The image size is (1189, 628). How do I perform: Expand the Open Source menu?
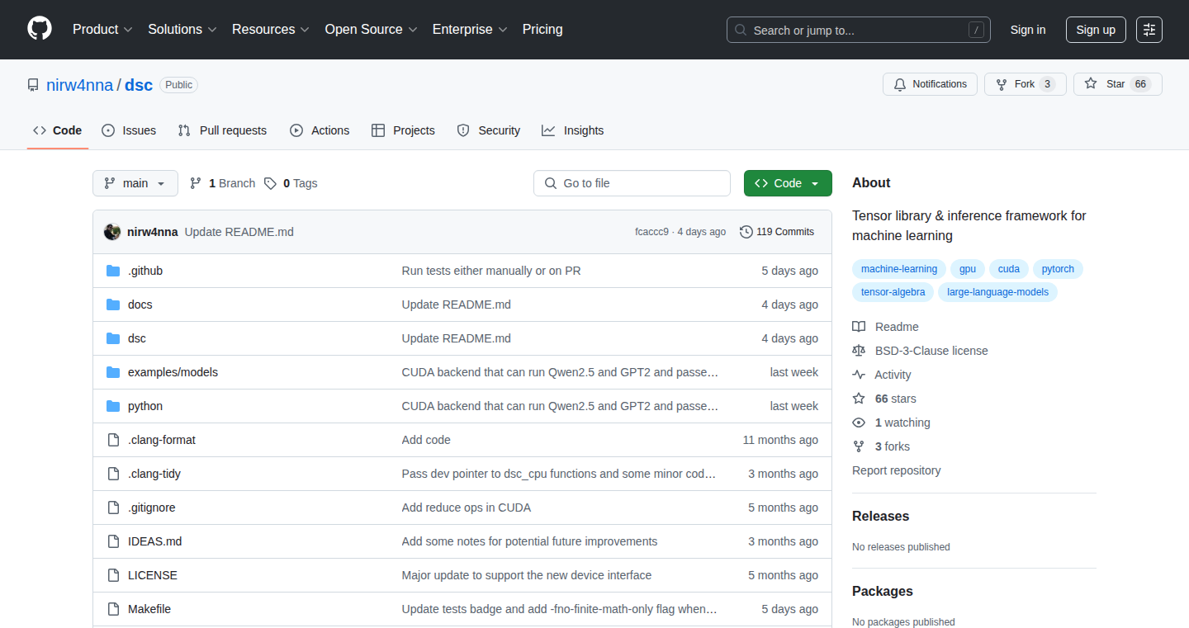372,29
